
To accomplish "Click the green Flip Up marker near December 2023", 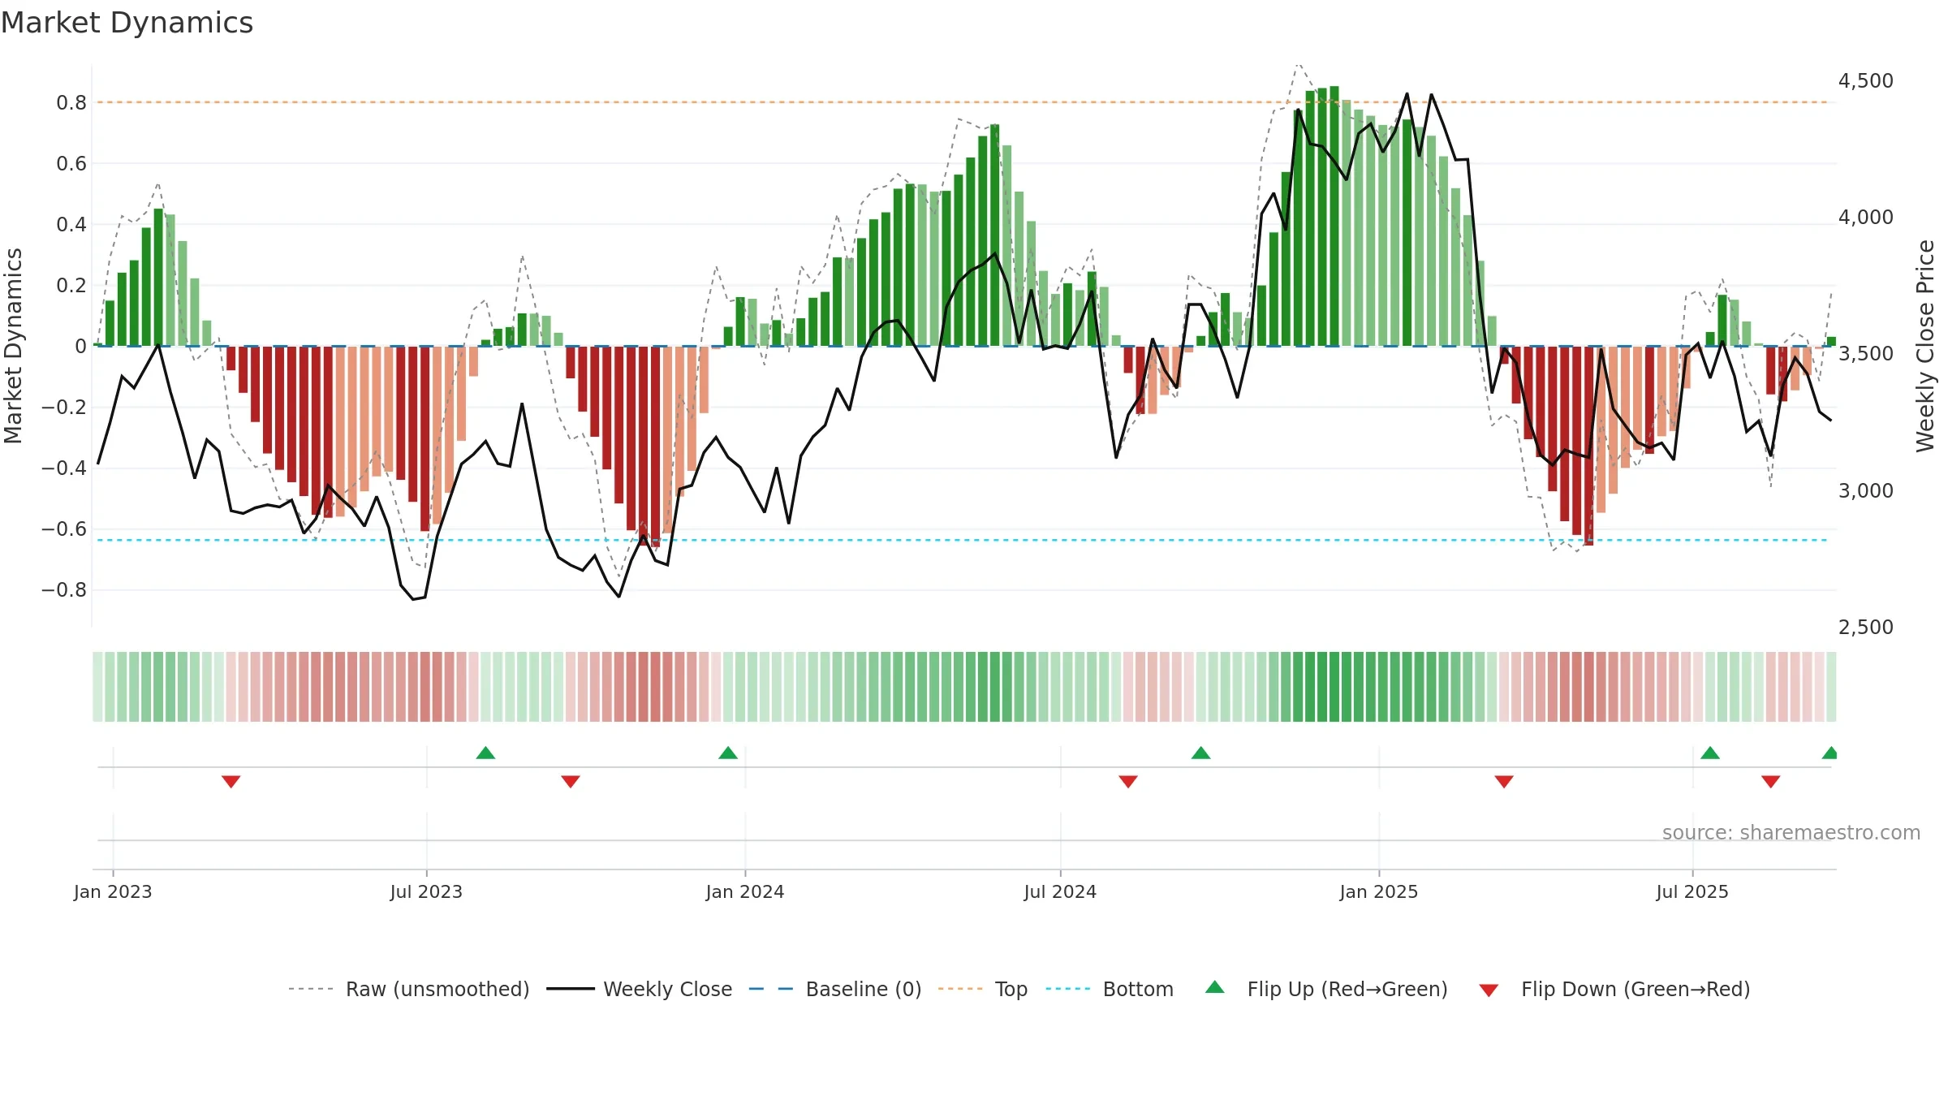I will point(728,753).
